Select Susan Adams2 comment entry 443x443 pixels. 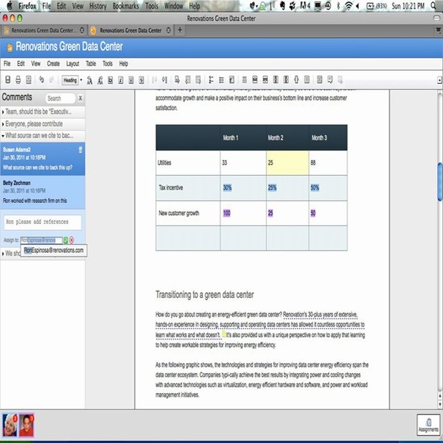point(42,159)
